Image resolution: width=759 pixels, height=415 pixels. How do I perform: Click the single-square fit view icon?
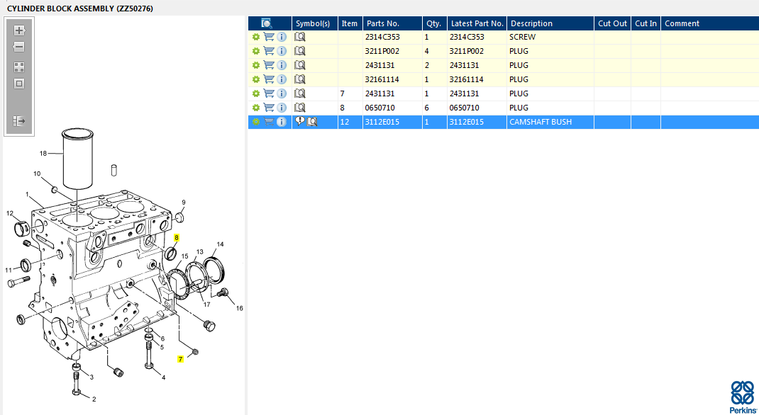(x=19, y=84)
